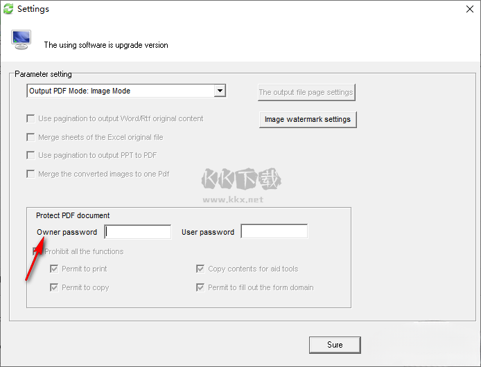Click the Settings title text
481x367 pixels.
tap(33, 9)
